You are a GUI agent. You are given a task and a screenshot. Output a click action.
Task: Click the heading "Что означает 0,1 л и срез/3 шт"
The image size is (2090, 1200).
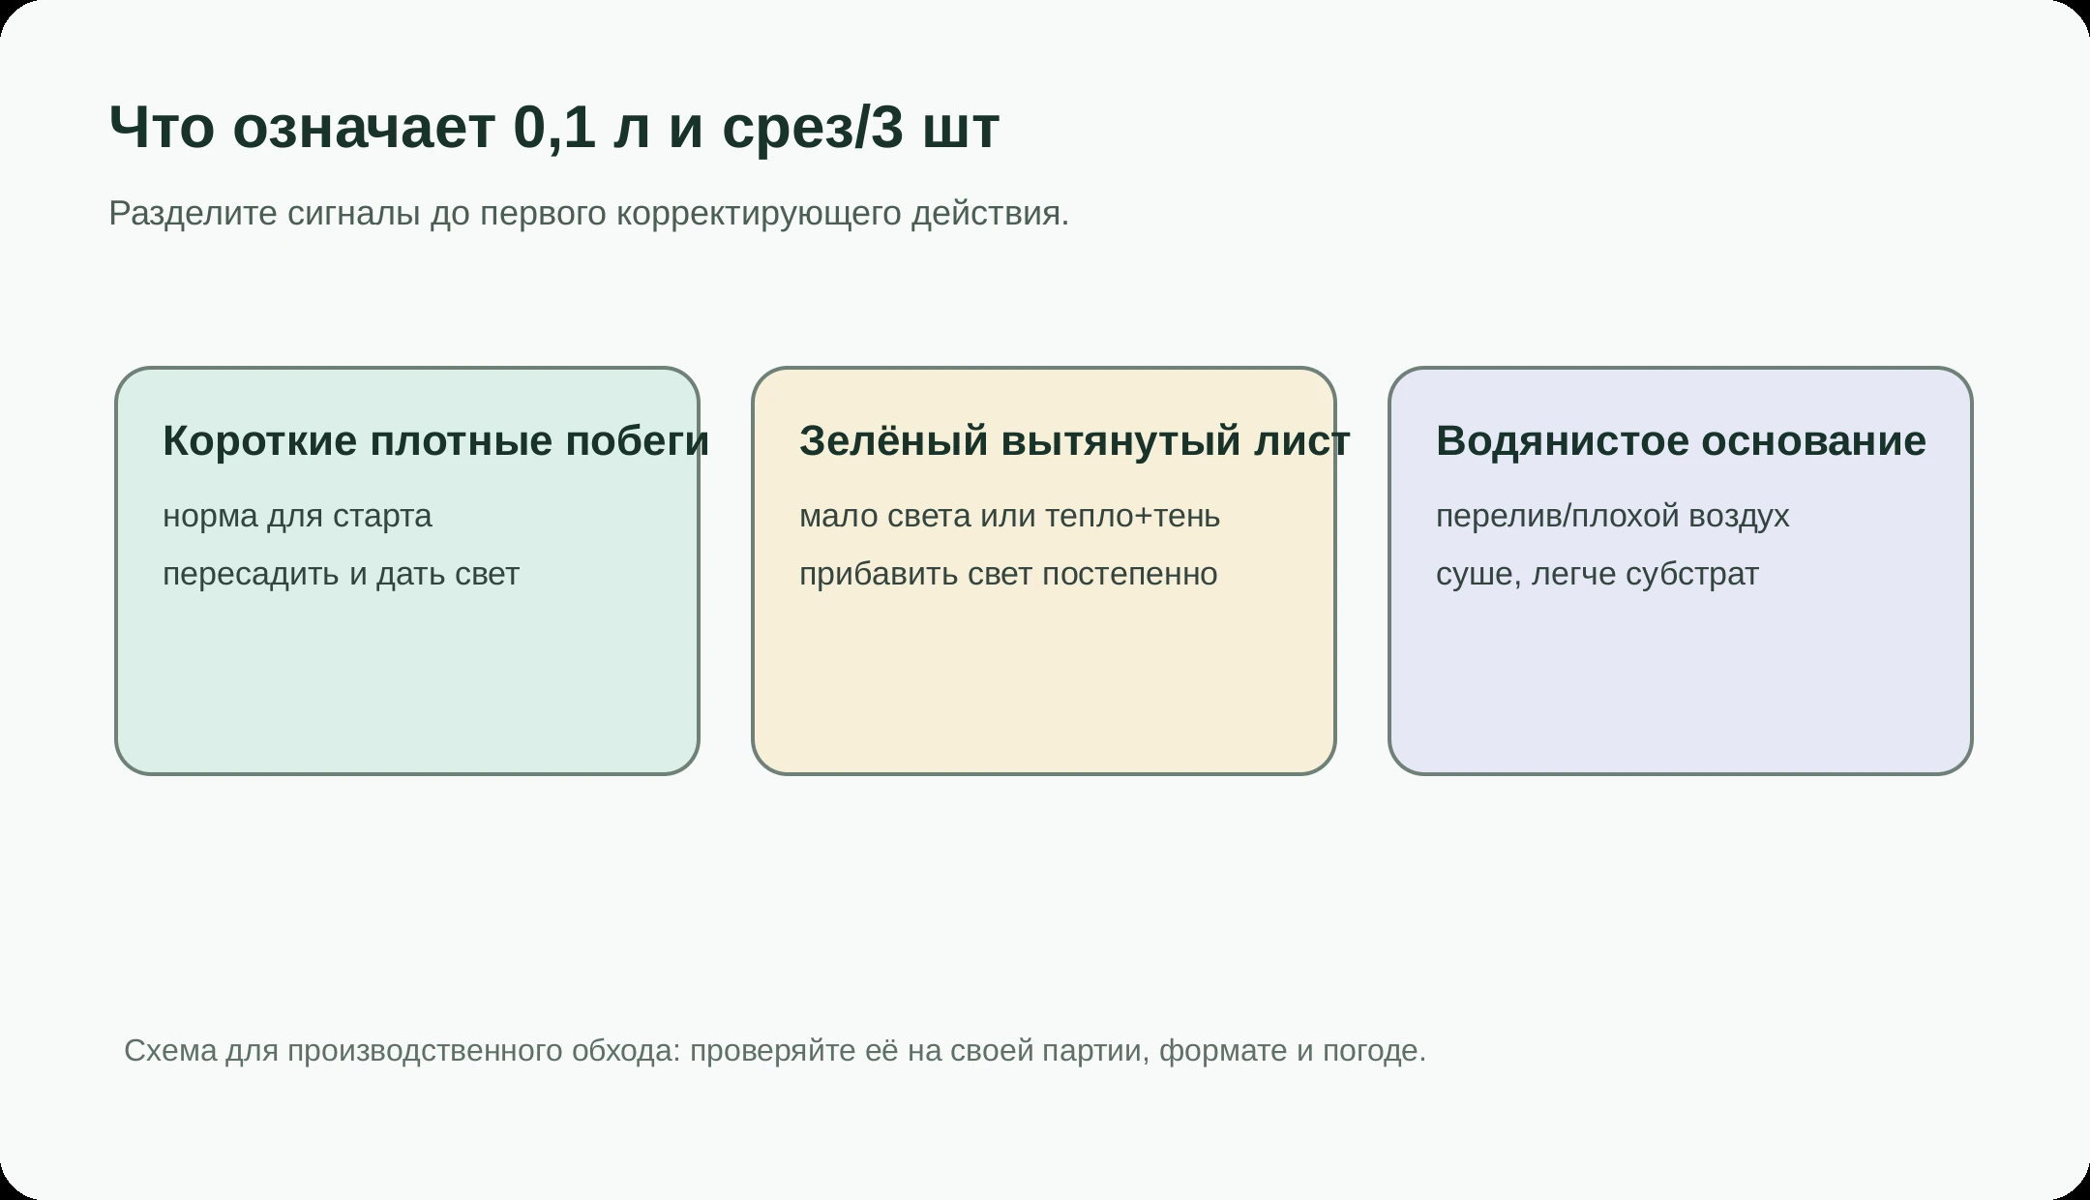(x=553, y=127)
